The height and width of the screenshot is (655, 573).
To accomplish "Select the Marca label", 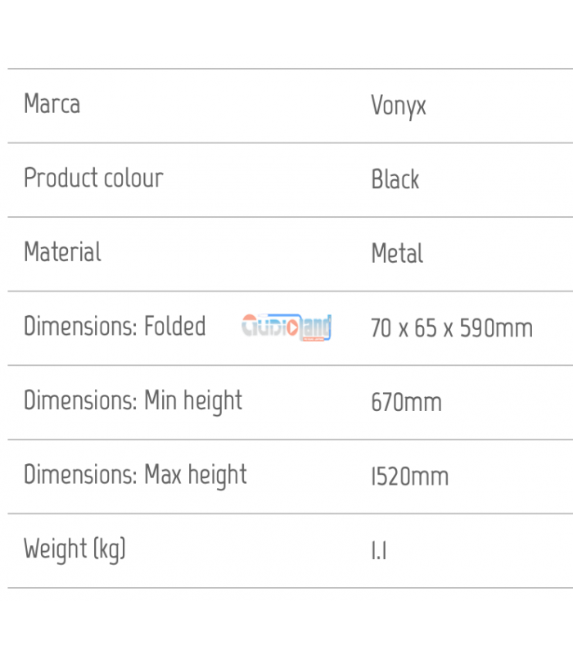I will pyautogui.click(x=52, y=104).
